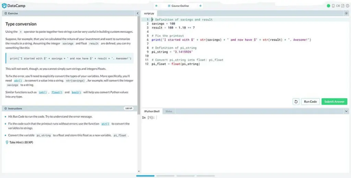The image size is (351, 178).
Task: Click the video camera icon in header
Action: click(338, 6)
